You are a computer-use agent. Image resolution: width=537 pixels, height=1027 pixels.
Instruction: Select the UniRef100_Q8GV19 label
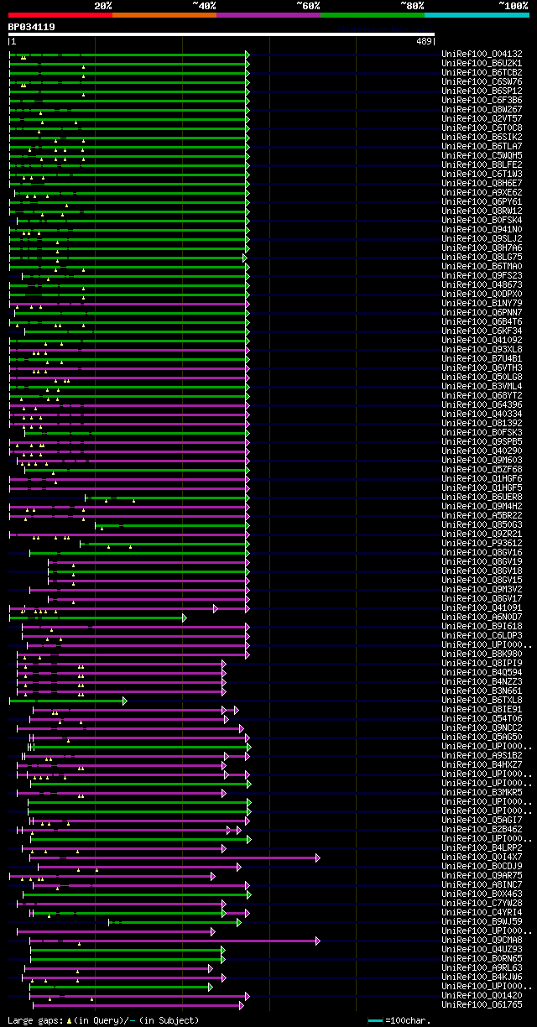tap(482, 562)
